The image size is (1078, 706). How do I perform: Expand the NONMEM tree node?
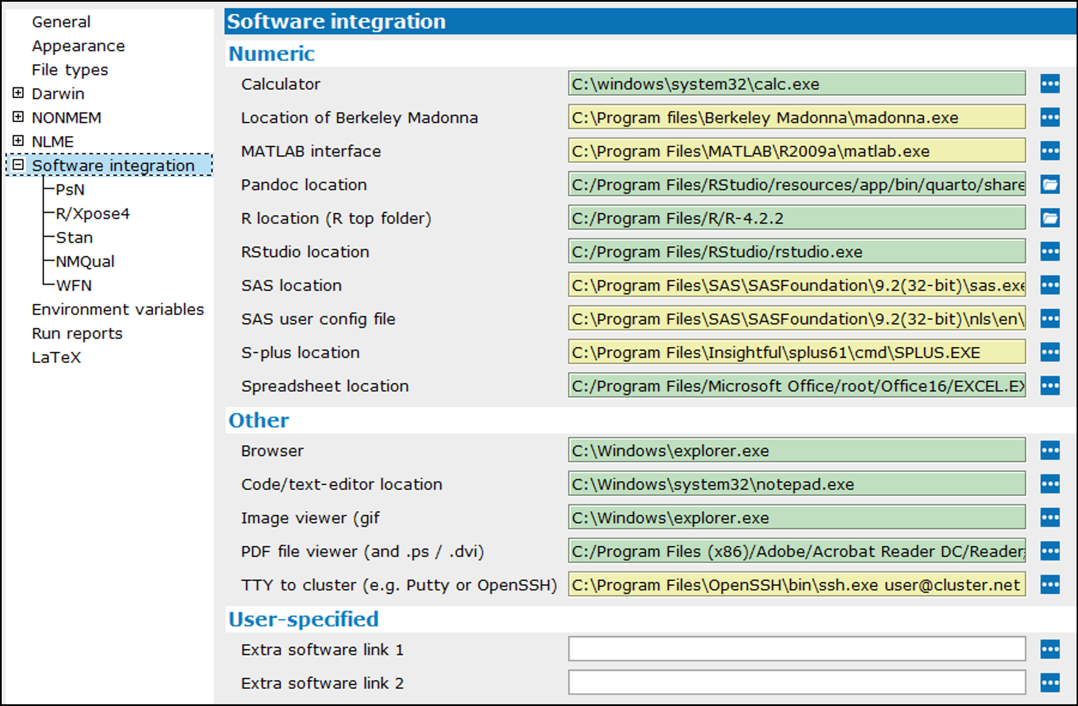click(18, 117)
